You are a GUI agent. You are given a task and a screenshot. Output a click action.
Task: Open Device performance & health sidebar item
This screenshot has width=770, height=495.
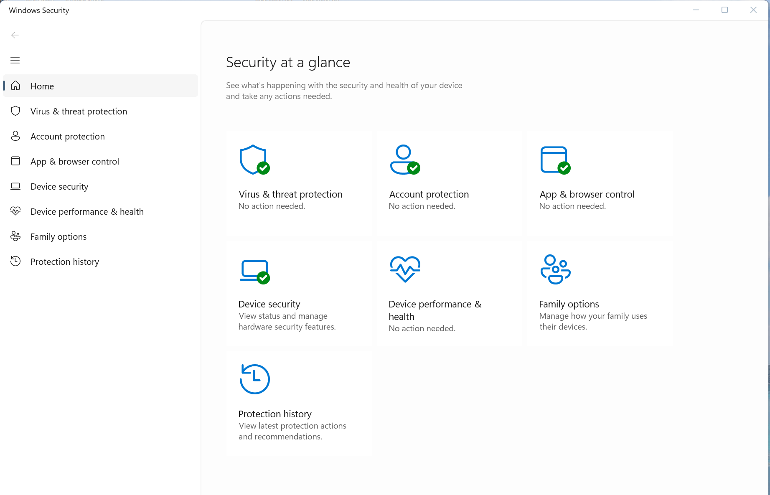click(87, 211)
